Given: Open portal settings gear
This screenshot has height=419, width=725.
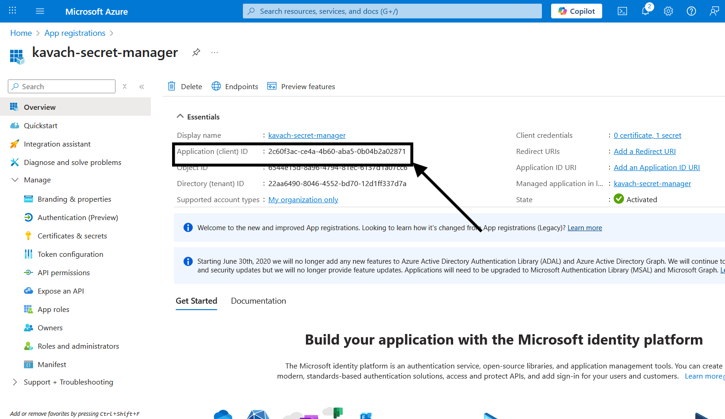Looking at the screenshot, I should point(668,11).
